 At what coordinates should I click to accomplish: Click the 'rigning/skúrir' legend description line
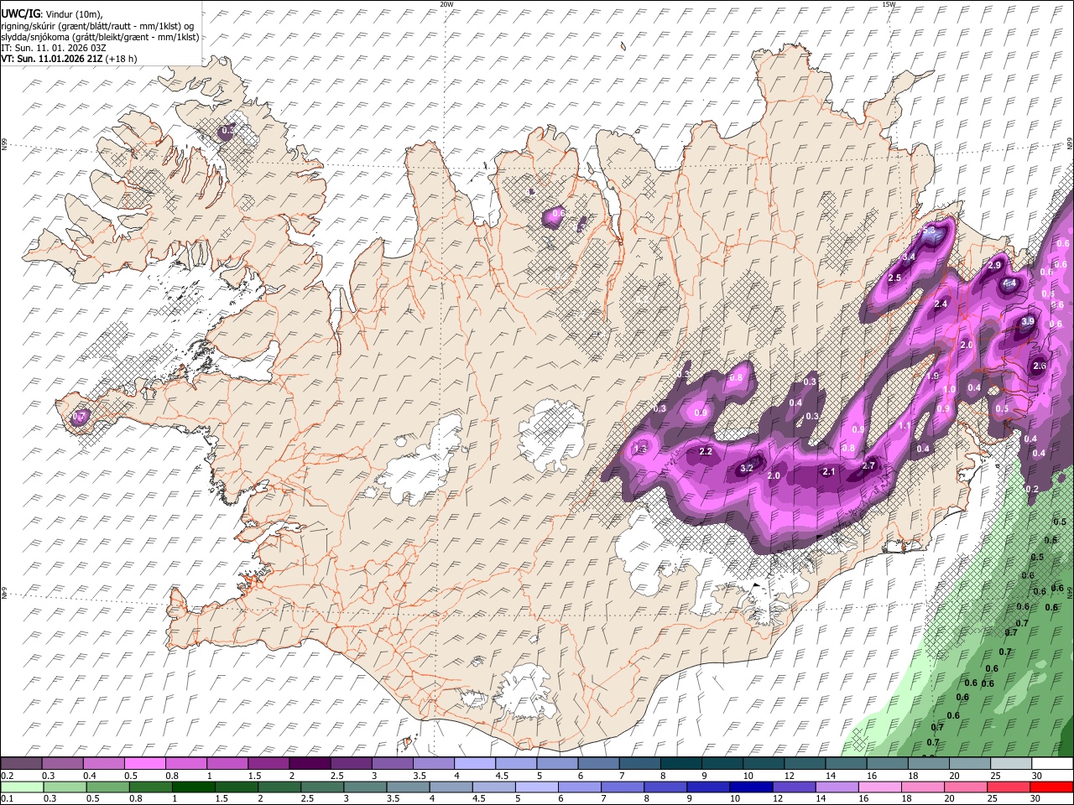tap(97, 26)
